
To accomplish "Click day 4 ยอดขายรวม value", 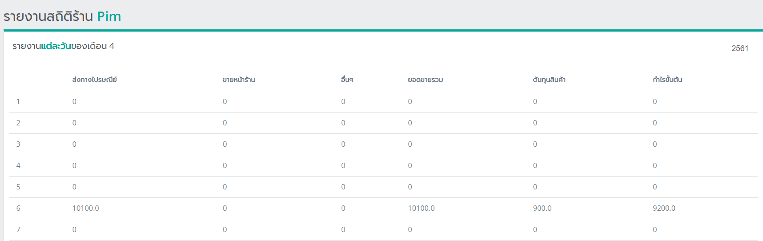I will click(410, 166).
